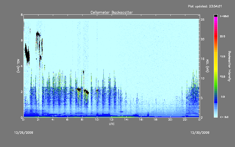The image size is (235, 147).
Task: Click the end date "12/30/2008"
Action: click(200, 133)
